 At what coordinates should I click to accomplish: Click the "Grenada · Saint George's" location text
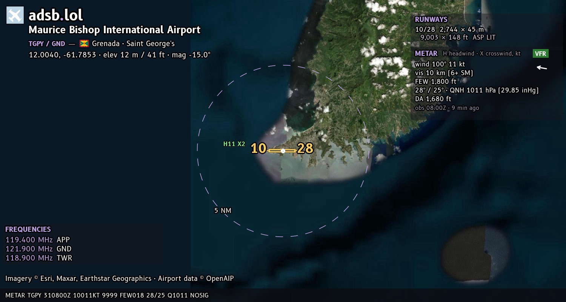click(133, 44)
